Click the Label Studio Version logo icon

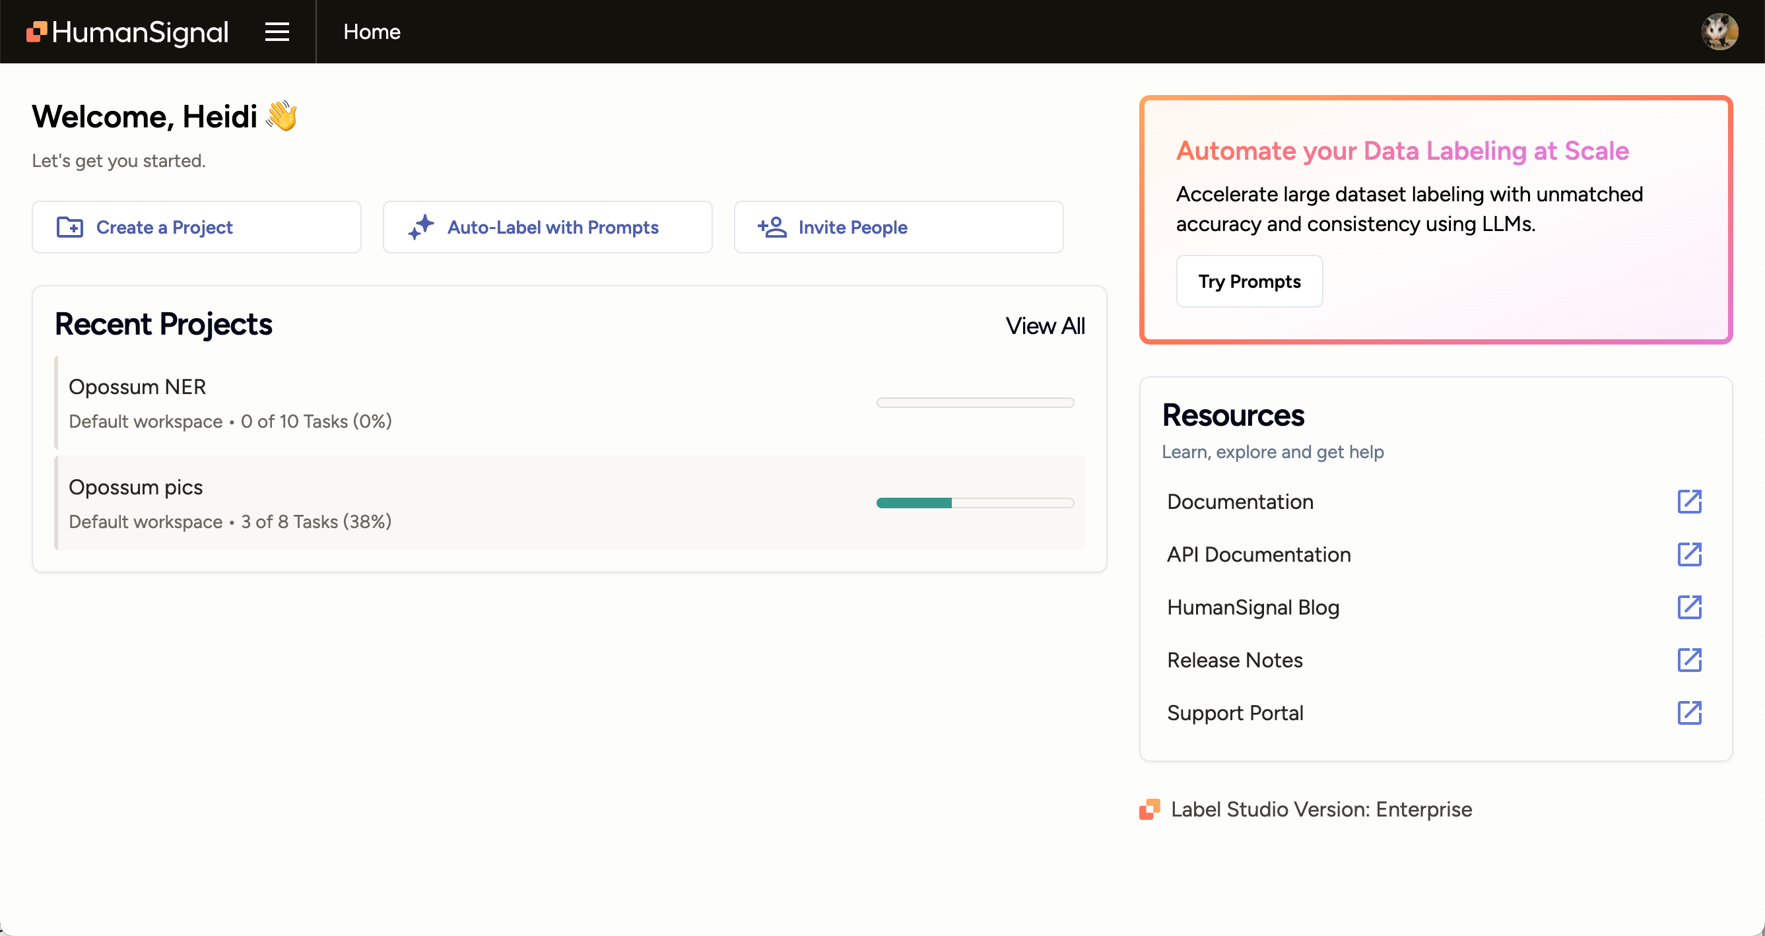click(1150, 809)
